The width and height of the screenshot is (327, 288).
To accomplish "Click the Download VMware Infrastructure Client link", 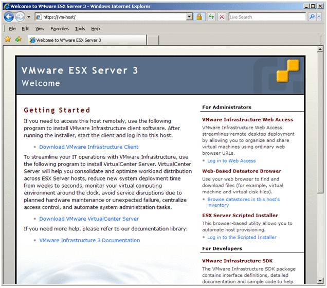I will (88, 147).
